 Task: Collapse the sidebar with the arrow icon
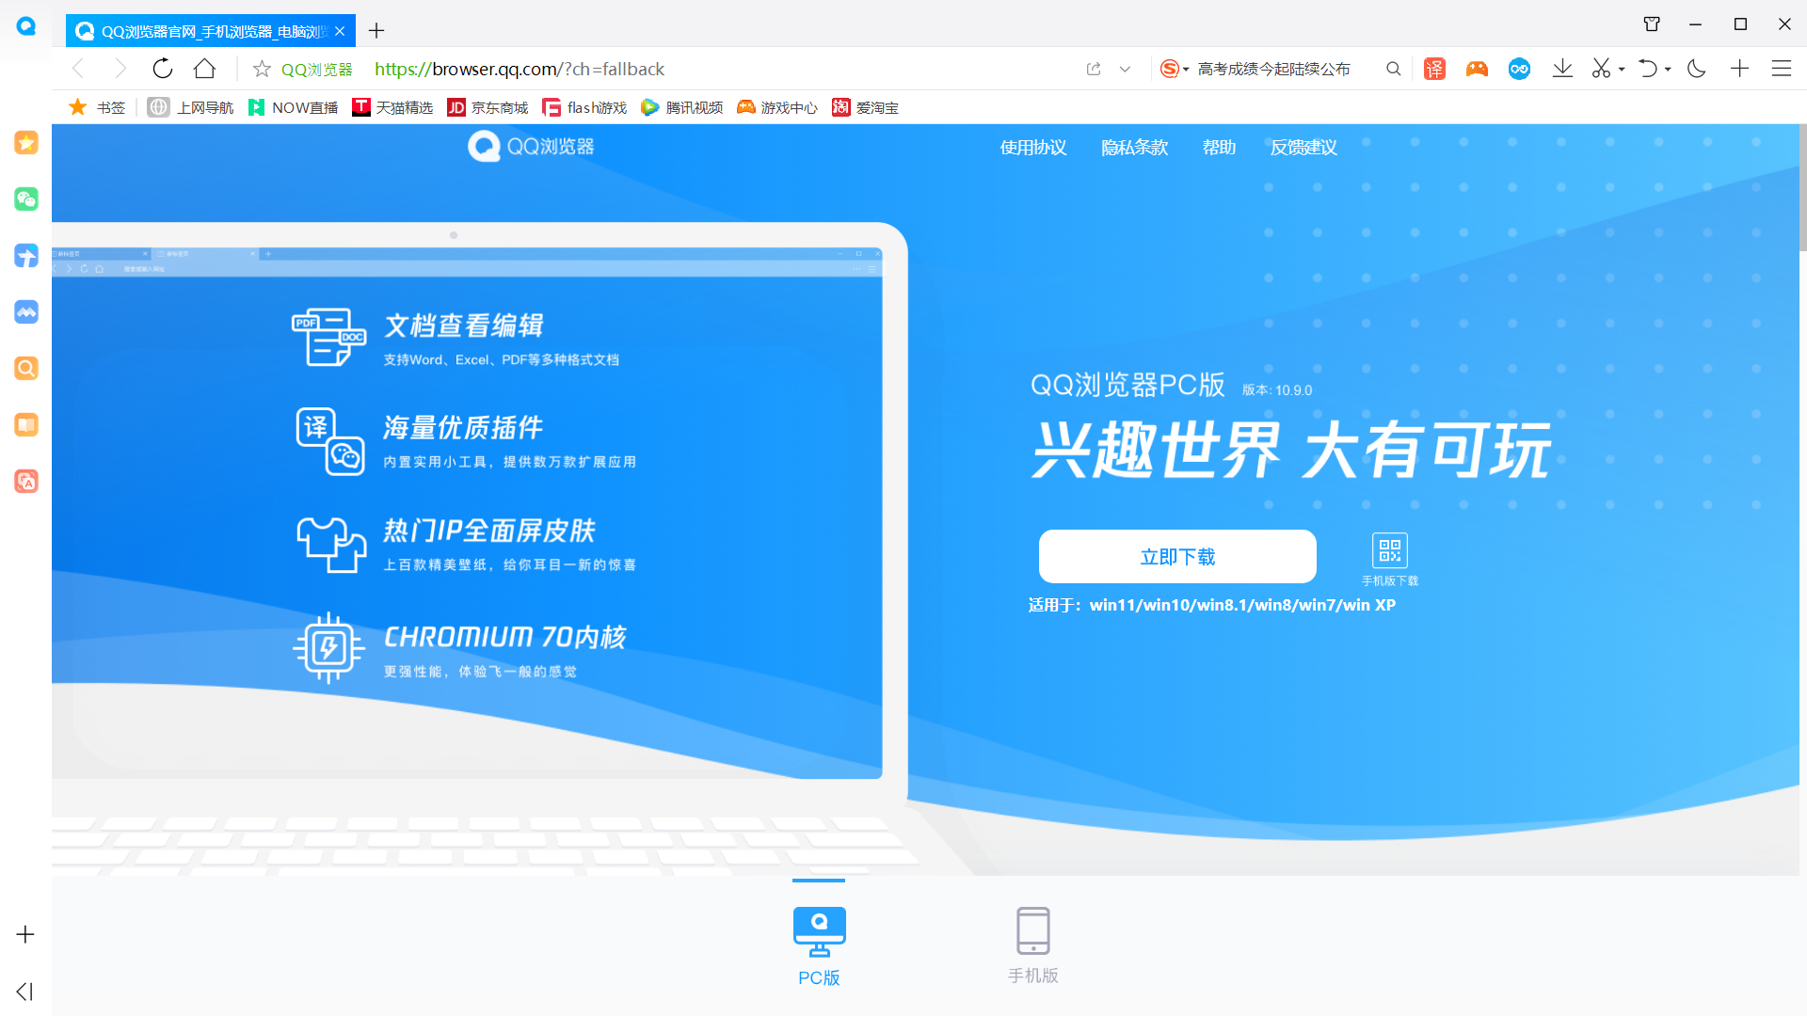[x=25, y=992]
